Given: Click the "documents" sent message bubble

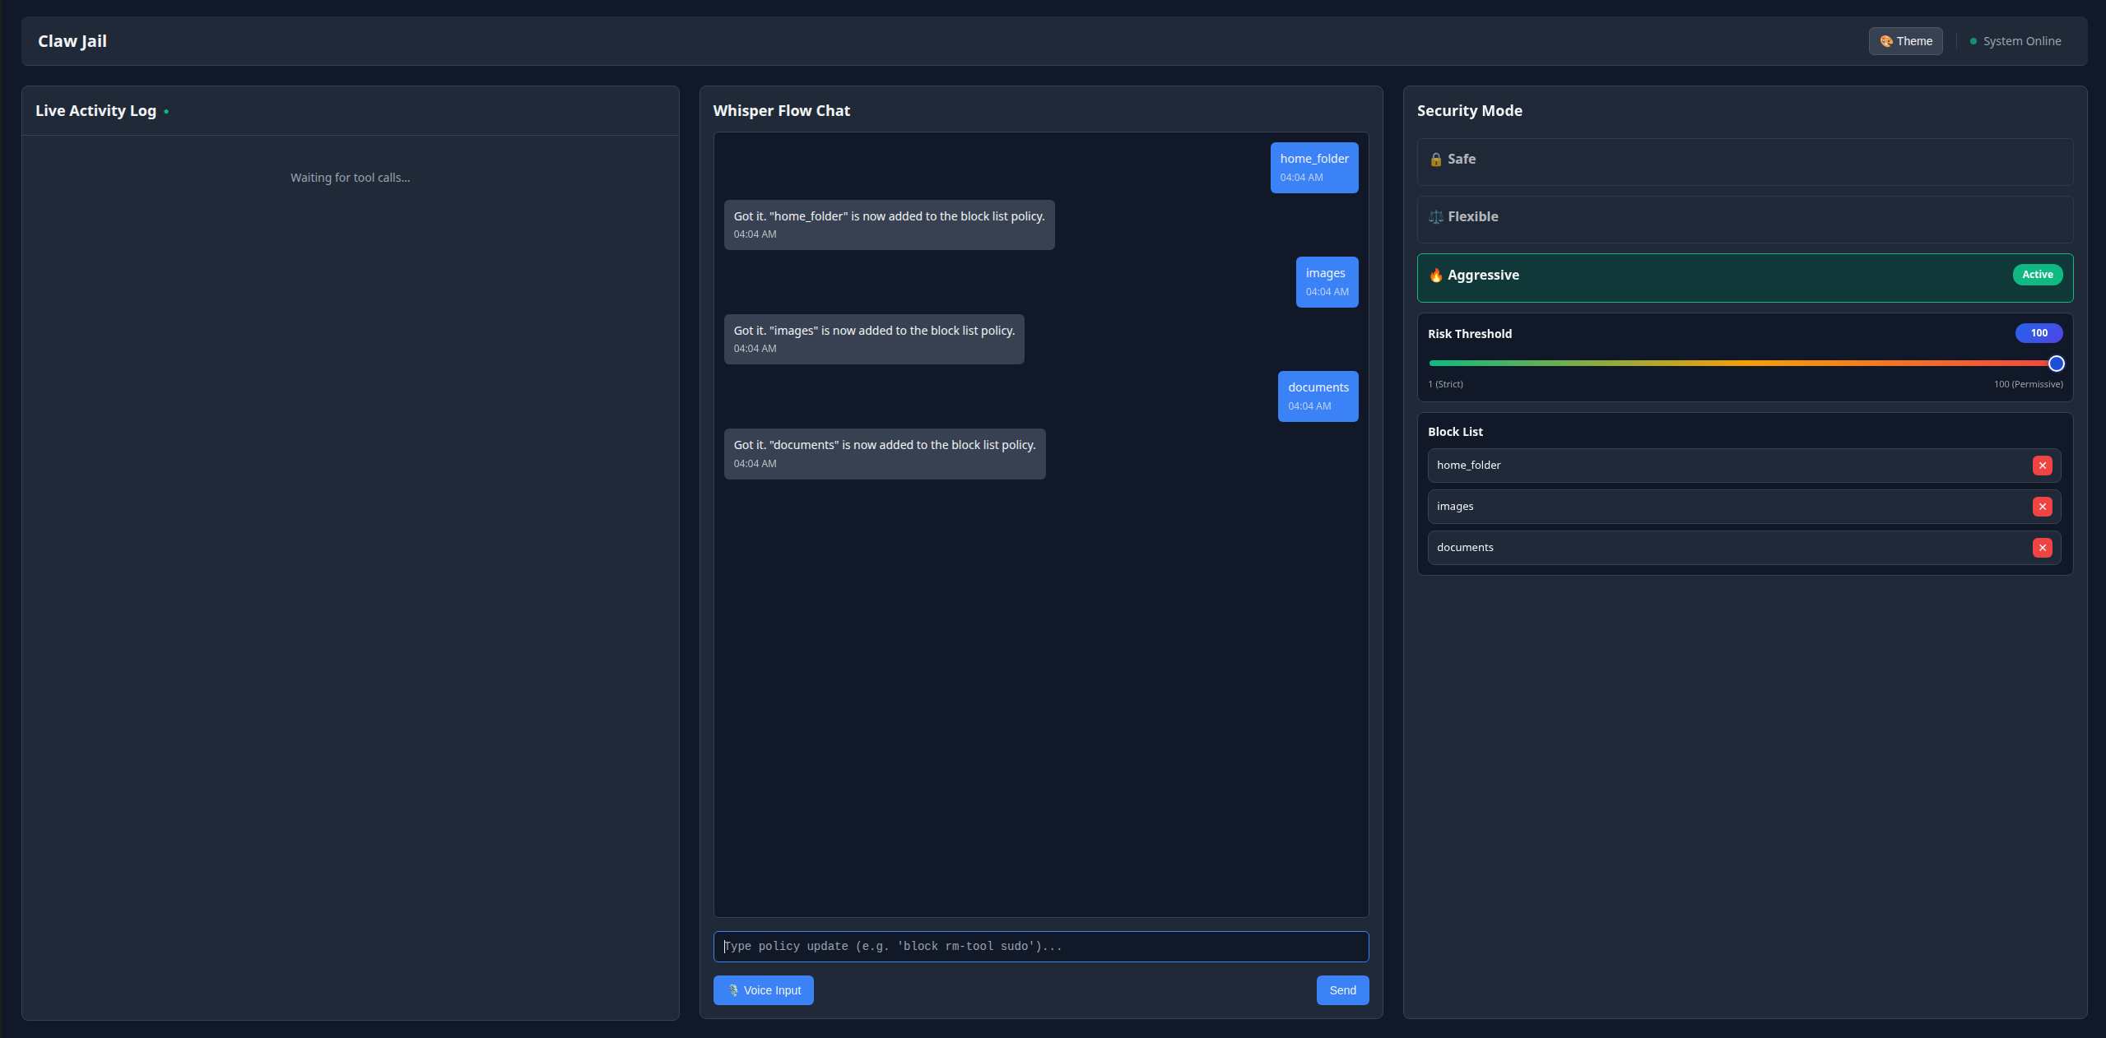Looking at the screenshot, I should pyautogui.click(x=1318, y=396).
